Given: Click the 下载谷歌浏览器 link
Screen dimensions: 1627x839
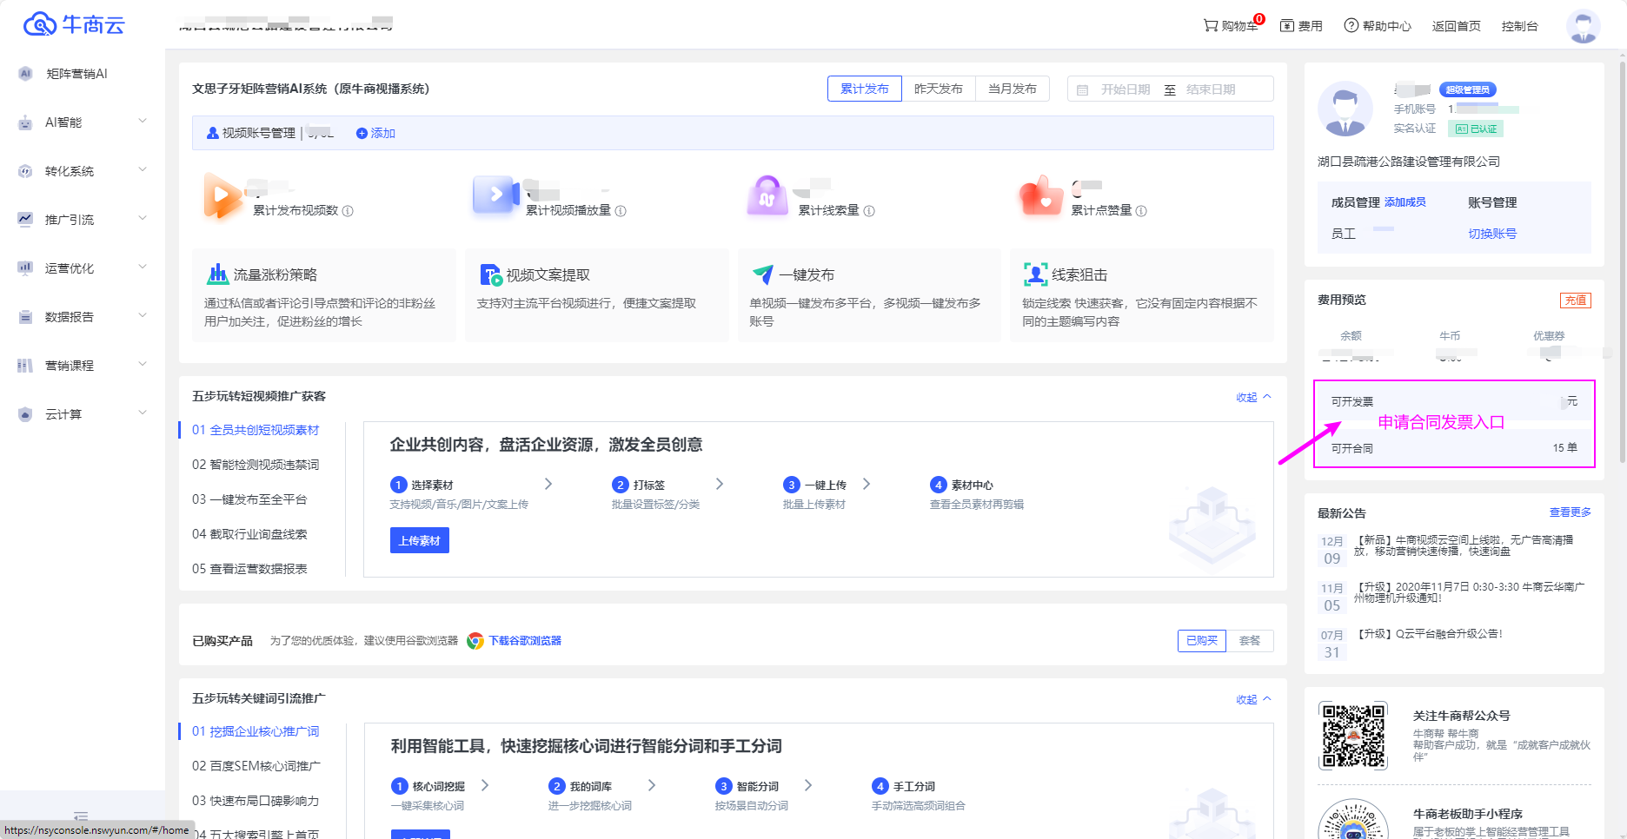Looking at the screenshot, I should pos(525,641).
